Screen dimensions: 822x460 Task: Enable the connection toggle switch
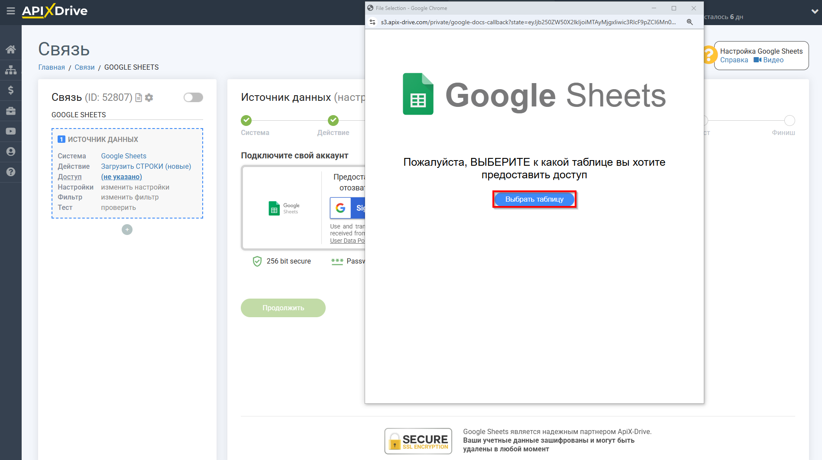point(193,97)
